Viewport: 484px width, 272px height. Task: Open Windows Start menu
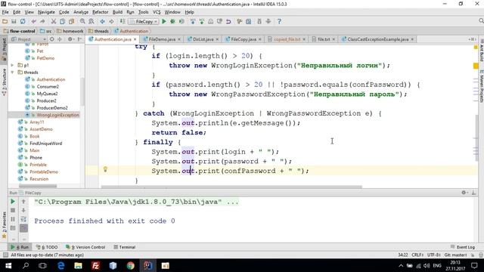(x=8, y=265)
